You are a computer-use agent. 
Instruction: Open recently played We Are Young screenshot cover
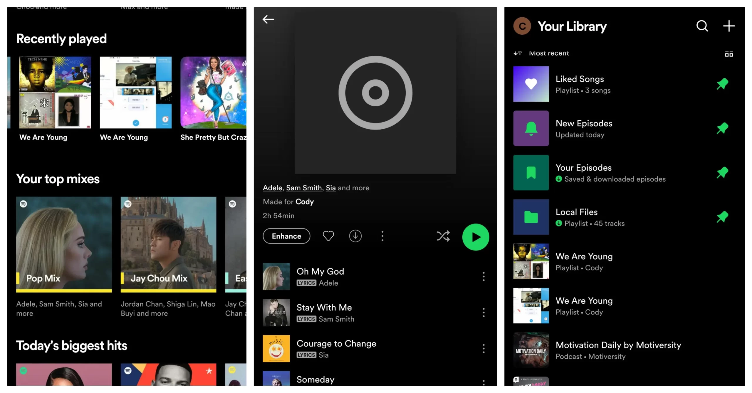pyautogui.click(x=136, y=93)
